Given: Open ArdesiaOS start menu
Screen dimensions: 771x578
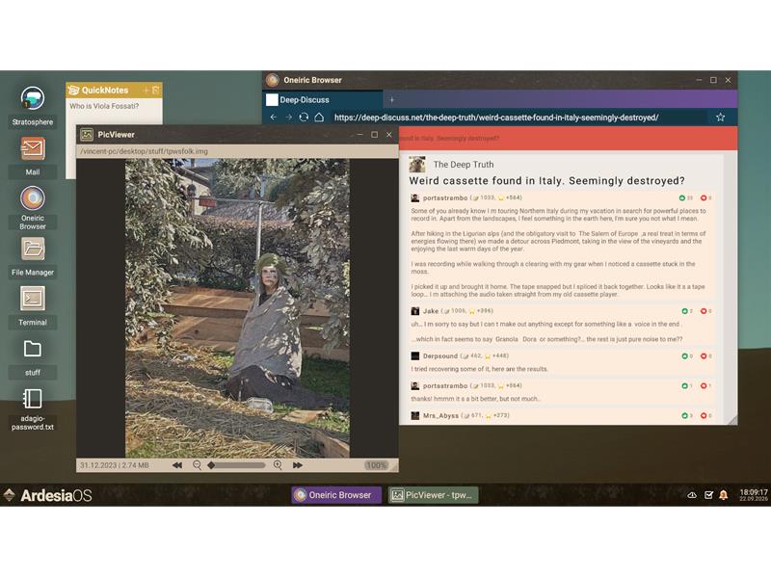Looking at the screenshot, I should 48,495.
